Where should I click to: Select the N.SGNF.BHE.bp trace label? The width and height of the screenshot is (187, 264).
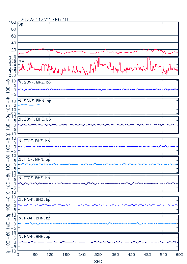pyautogui.click(x=35, y=119)
